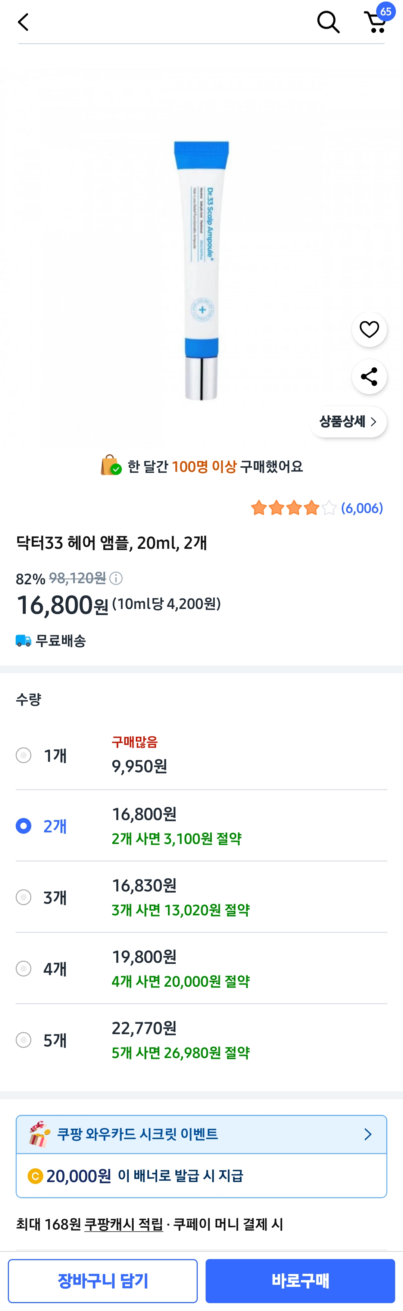This screenshot has height=1311, width=403.
Task: Select the 1개 quantity option
Action: 24,755
